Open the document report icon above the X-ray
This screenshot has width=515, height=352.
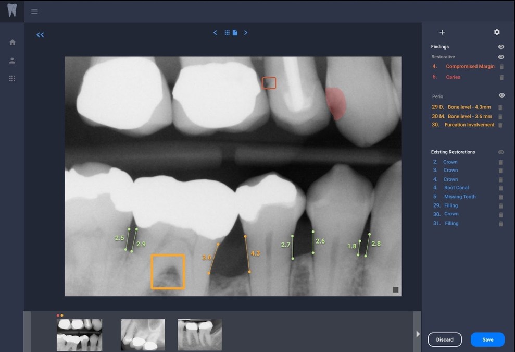(235, 32)
